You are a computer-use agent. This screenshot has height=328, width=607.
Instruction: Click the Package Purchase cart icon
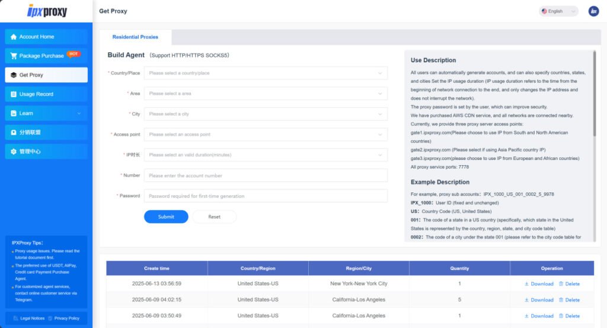[x=14, y=56]
